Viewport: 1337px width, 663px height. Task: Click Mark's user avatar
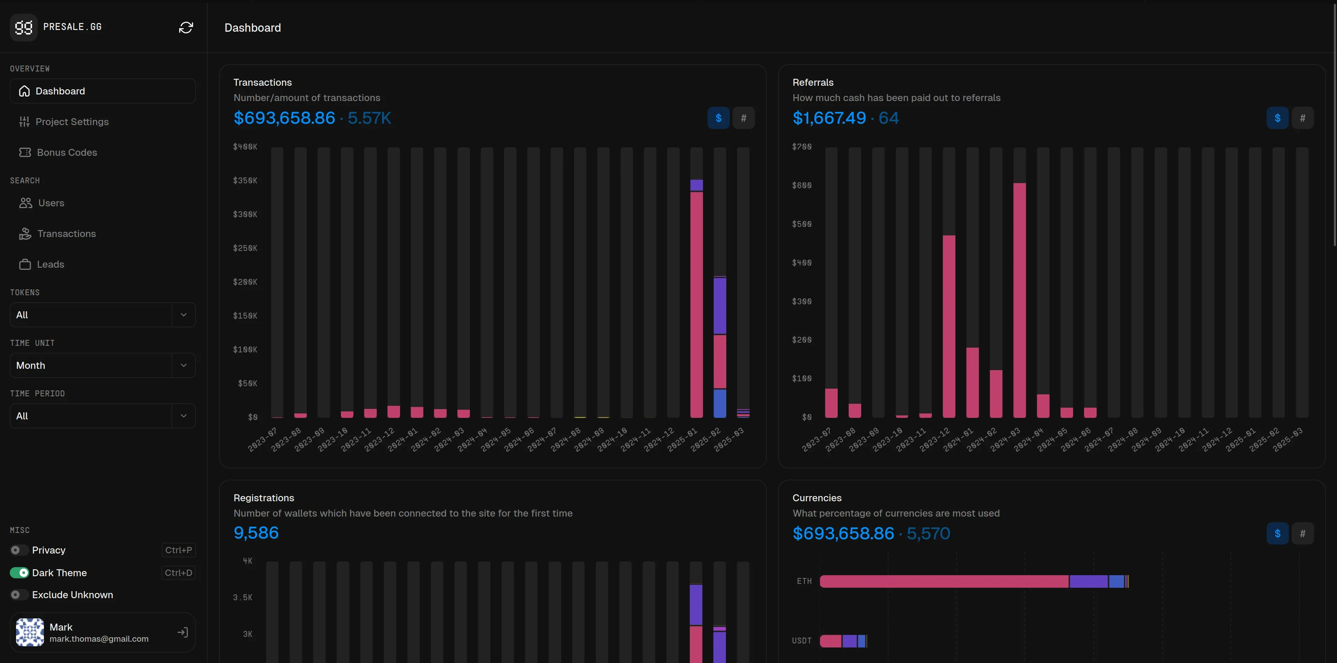(x=30, y=632)
